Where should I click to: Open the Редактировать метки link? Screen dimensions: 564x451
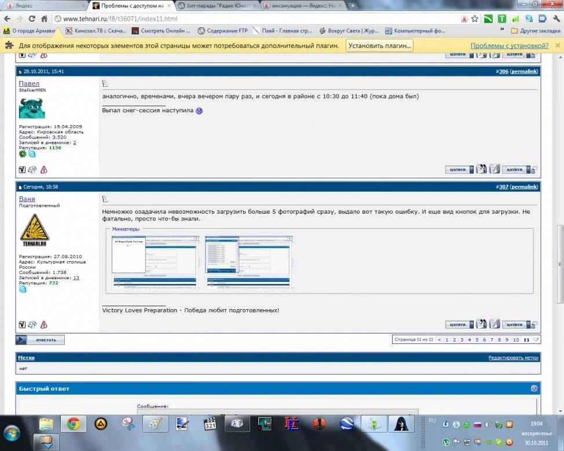(513, 357)
